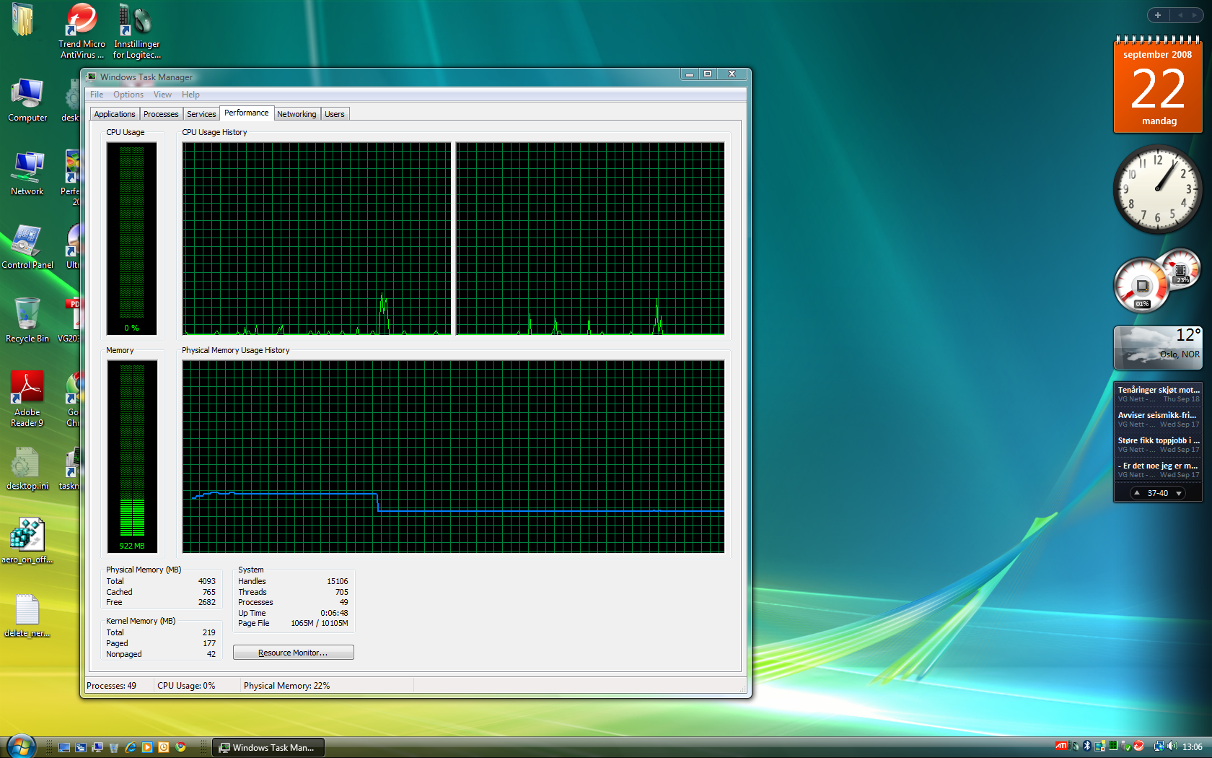Viewport: 1212px width, 758px height.
Task: Click the Bluetooth tray icon
Action: [x=1087, y=746]
